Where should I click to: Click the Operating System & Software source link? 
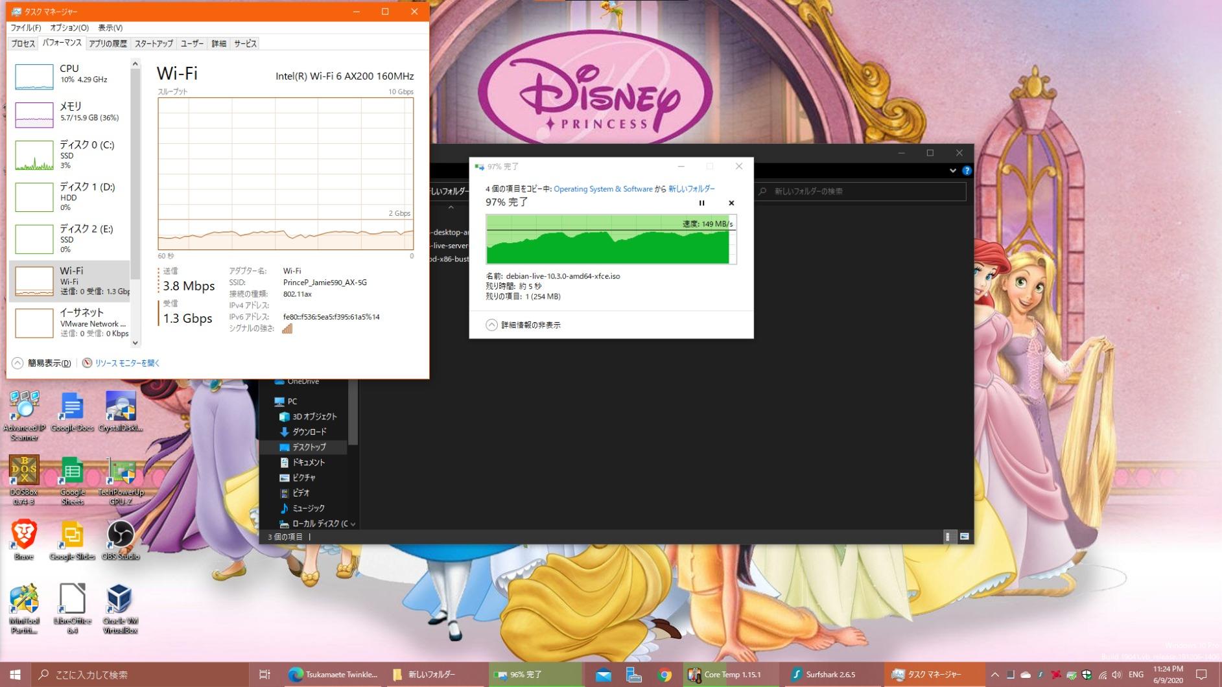[x=603, y=189]
